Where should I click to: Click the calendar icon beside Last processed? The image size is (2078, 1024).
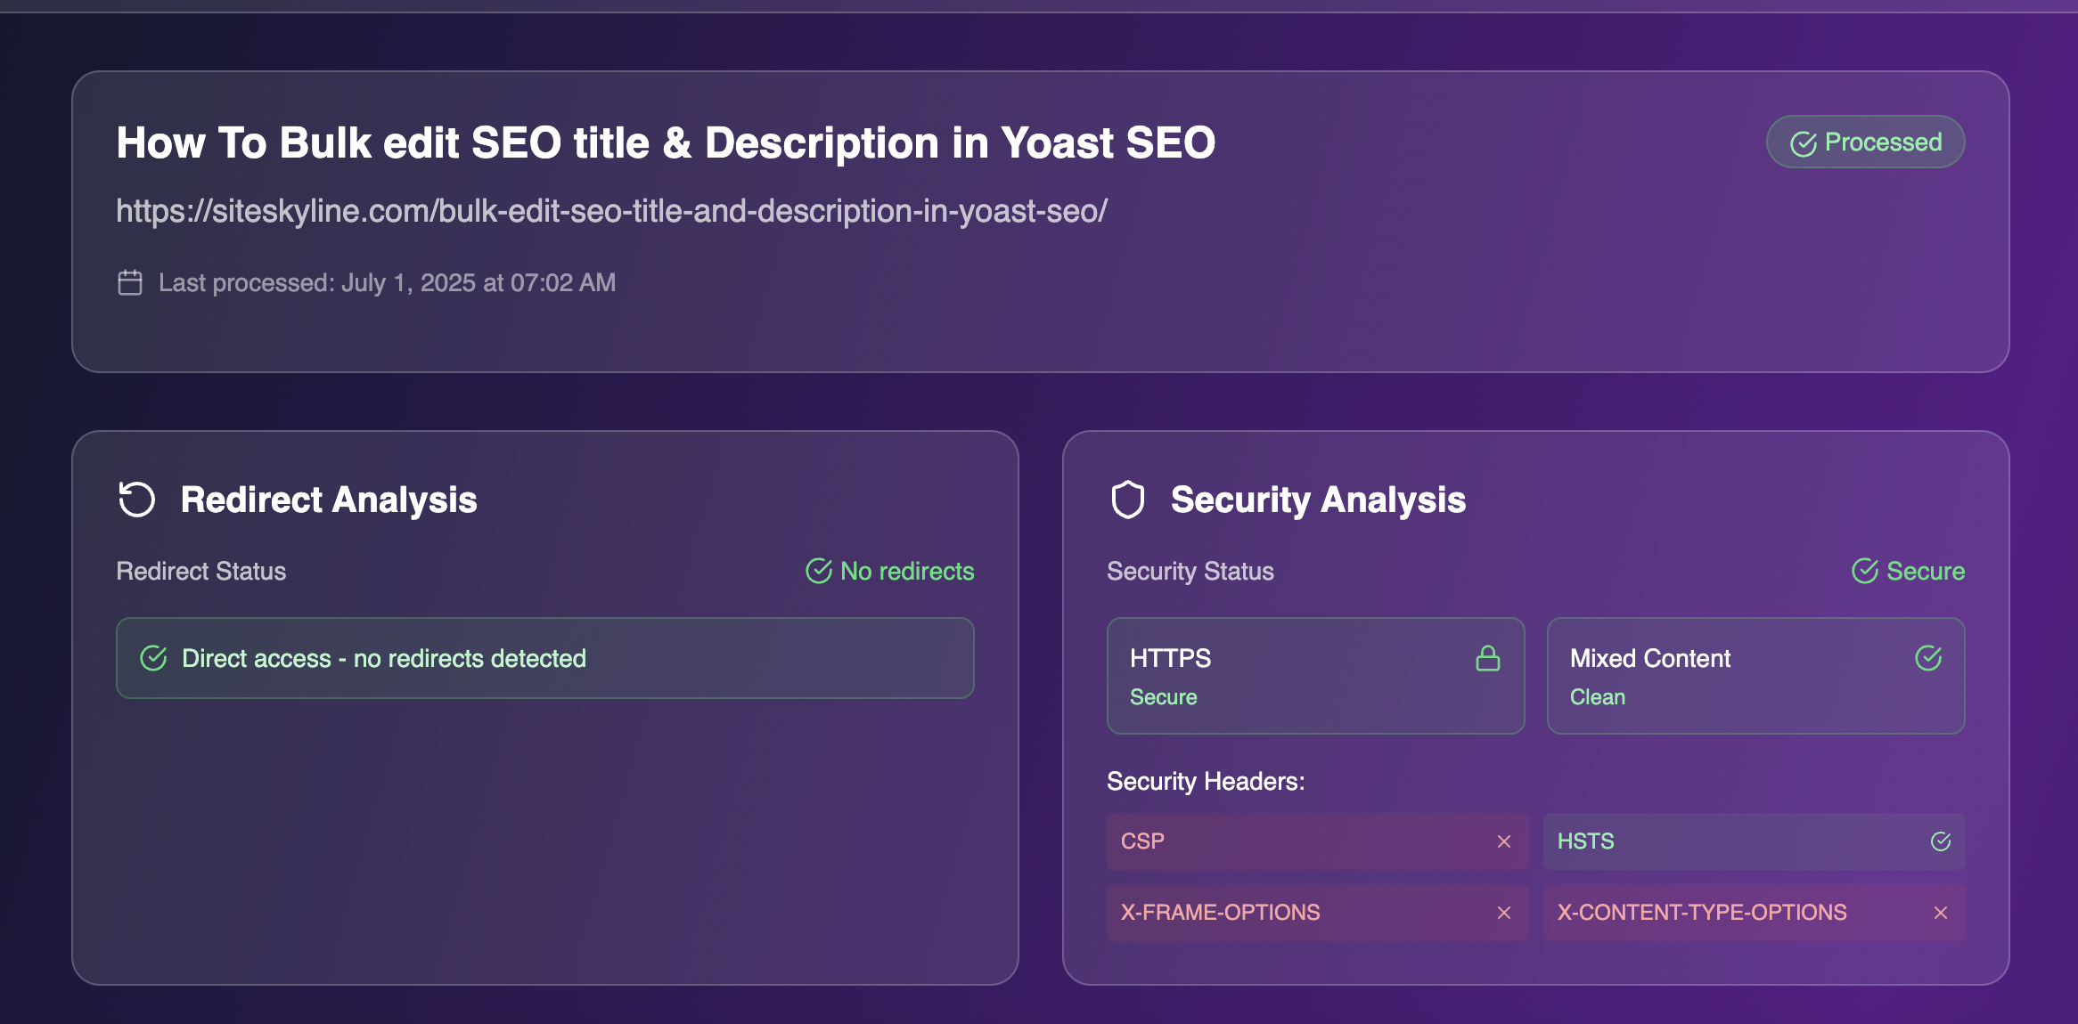click(x=130, y=283)
